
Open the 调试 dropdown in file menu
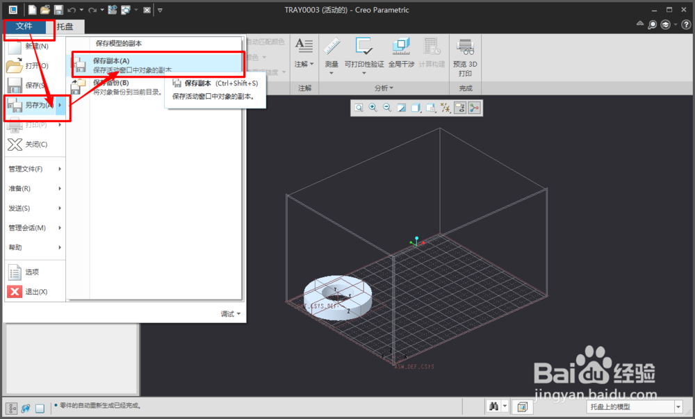(x=231, y=314)
